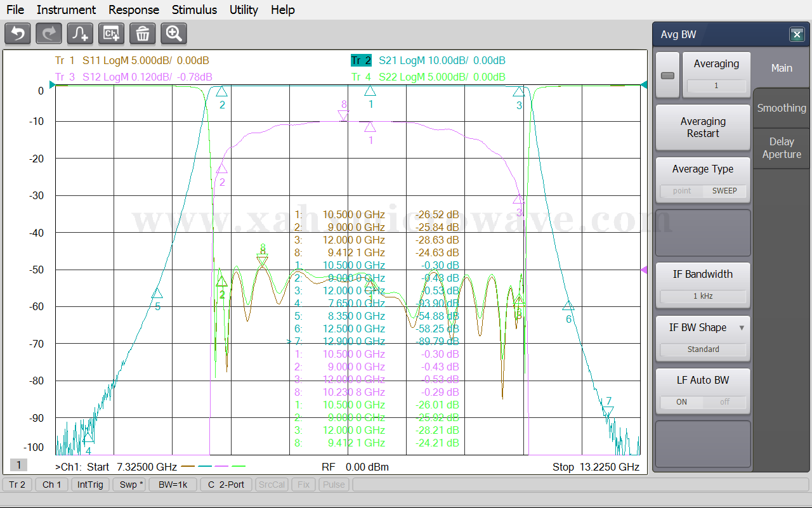Close the Avg BW panel
The image size is (812, 508).
[797, 35]
